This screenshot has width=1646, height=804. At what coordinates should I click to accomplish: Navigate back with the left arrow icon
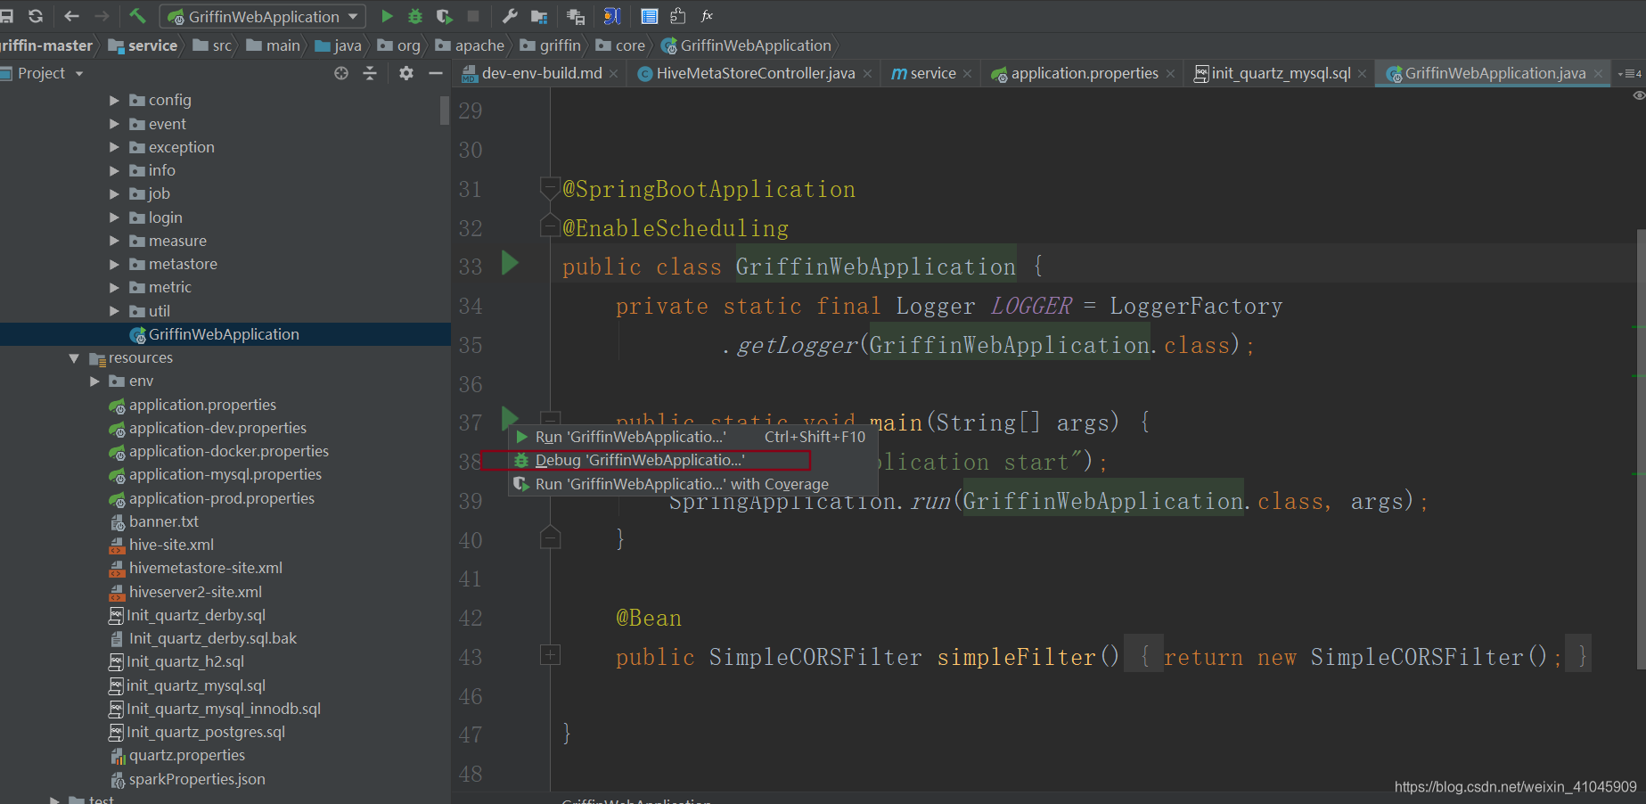pyautogui.click(x=72, y=16)
